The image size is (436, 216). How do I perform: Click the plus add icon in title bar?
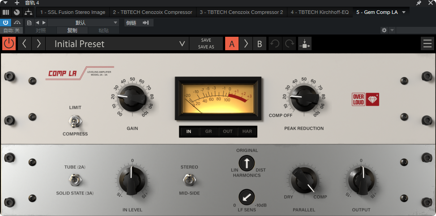coord(17,3)
